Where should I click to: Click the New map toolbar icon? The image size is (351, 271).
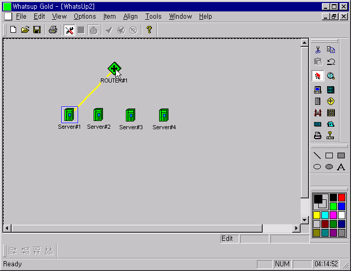13,30
